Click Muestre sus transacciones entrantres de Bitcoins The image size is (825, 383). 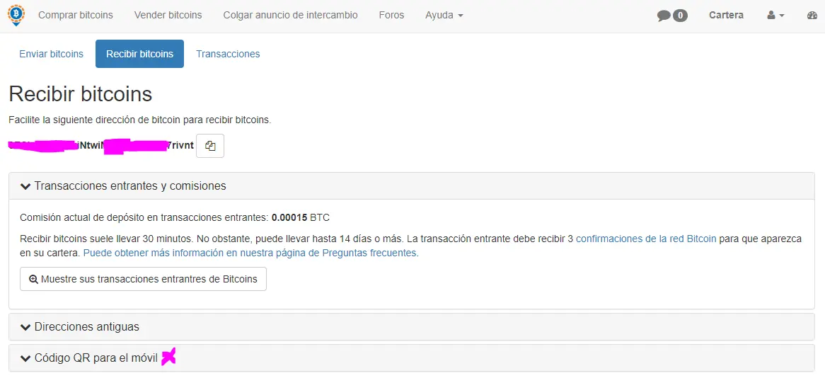coord(143,279)
